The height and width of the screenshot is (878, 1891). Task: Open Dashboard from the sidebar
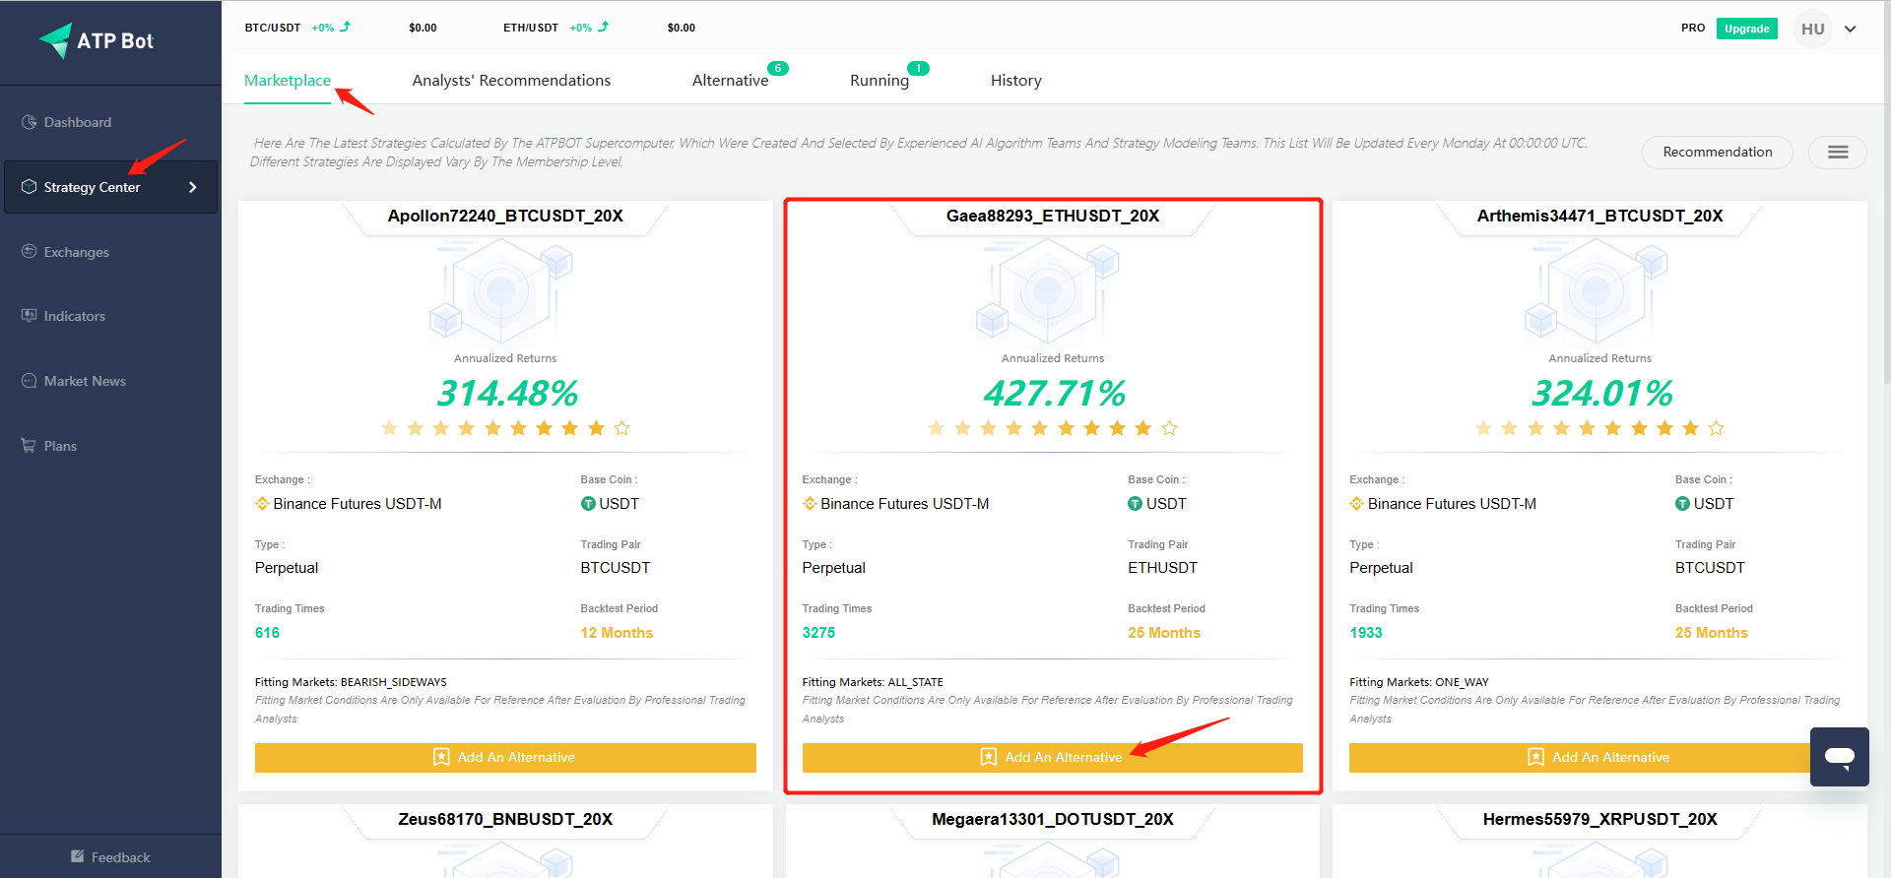click(x=77, y=122)
